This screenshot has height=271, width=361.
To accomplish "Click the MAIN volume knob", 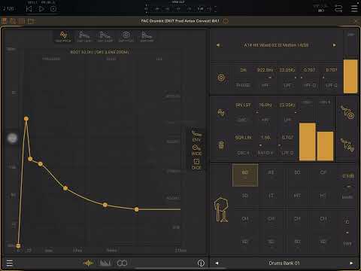I will (x=348, y=187).
